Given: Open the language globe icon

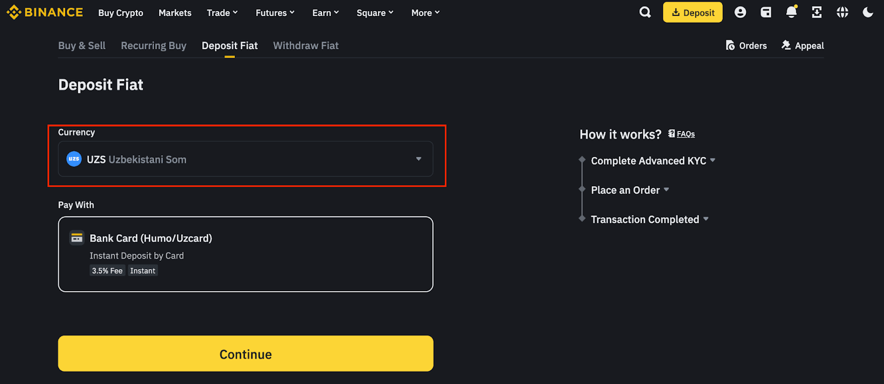Looking at the screenshot, I should click(842, 12).
